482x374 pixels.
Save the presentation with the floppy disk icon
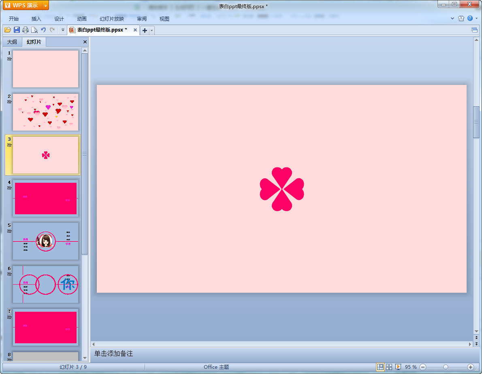coord(17,30)
